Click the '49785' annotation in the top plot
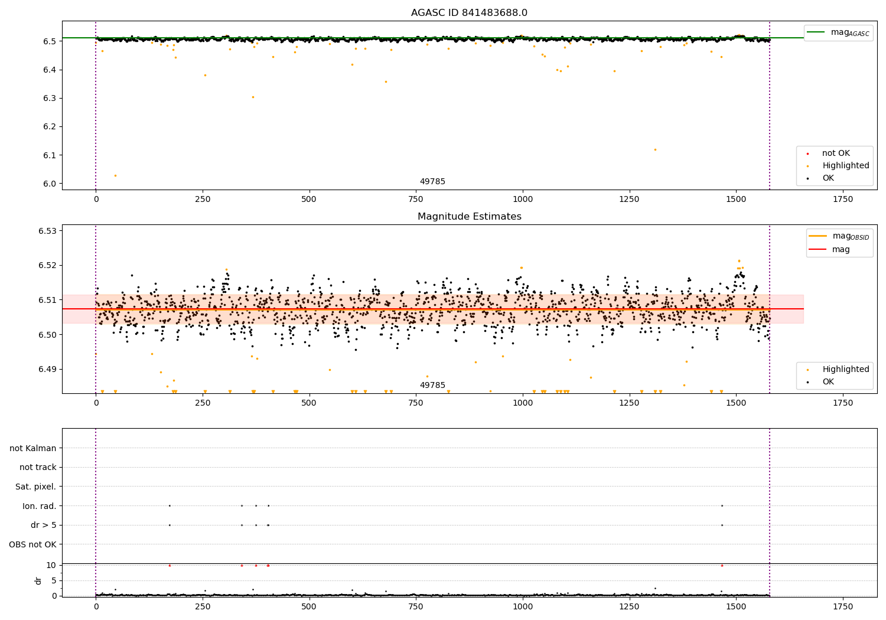886x620 pixels. [432, 182]
